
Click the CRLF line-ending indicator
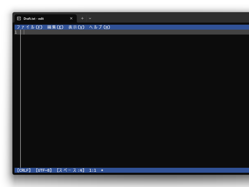point(24,170)
